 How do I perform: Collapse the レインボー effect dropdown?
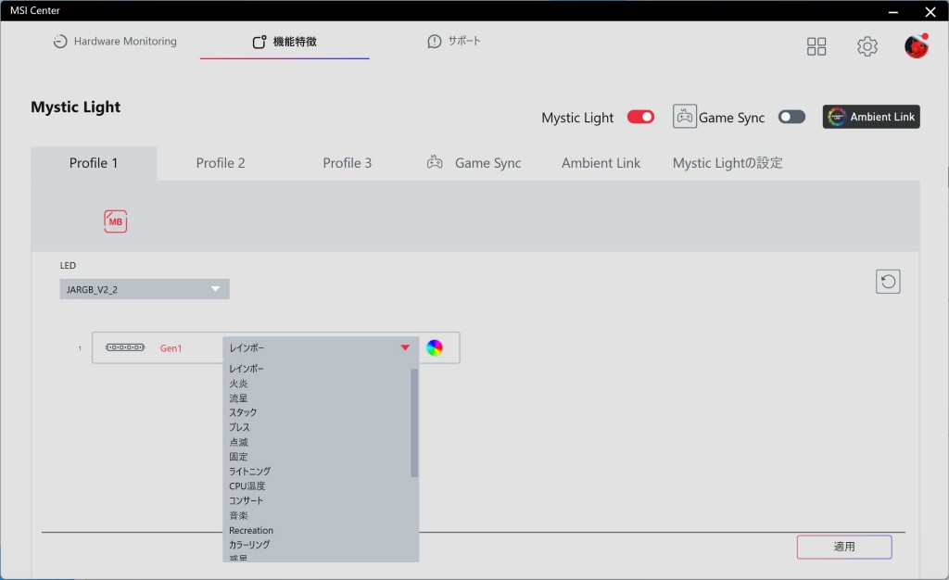coord(404,347)
